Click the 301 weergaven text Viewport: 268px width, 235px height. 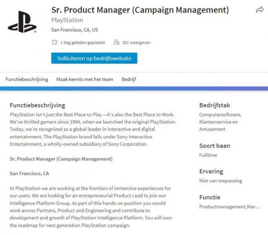click(x=136, y=43)
